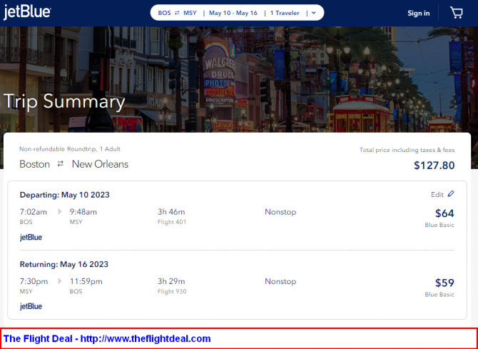
Task: Click return departure time 7:30pm
Action: [34, 281]
